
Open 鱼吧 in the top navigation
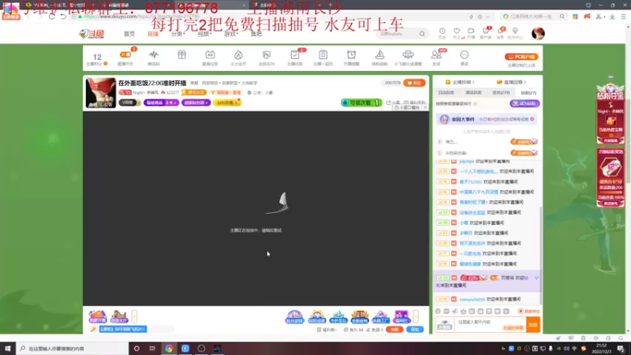[256, 34]
